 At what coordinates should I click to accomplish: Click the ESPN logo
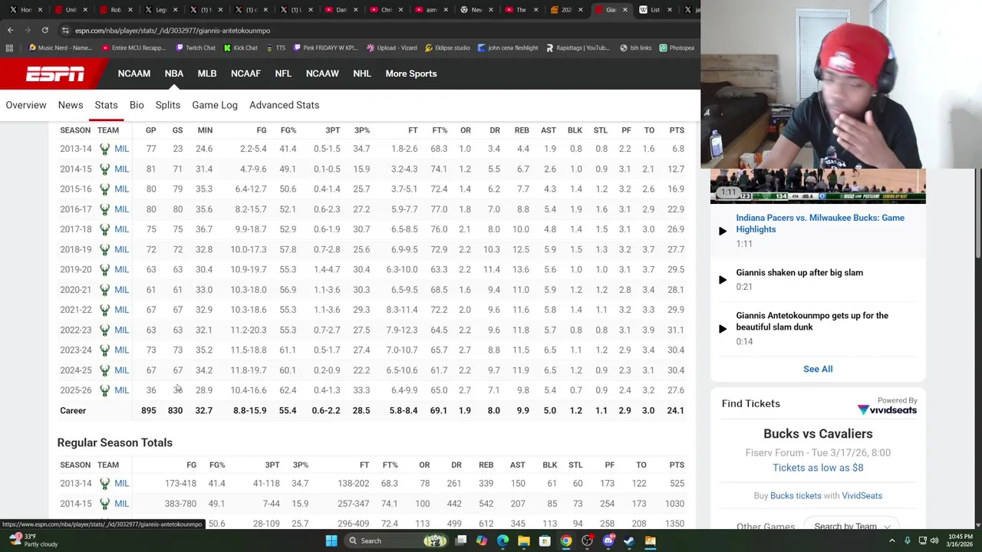click(x=55, y=74)
